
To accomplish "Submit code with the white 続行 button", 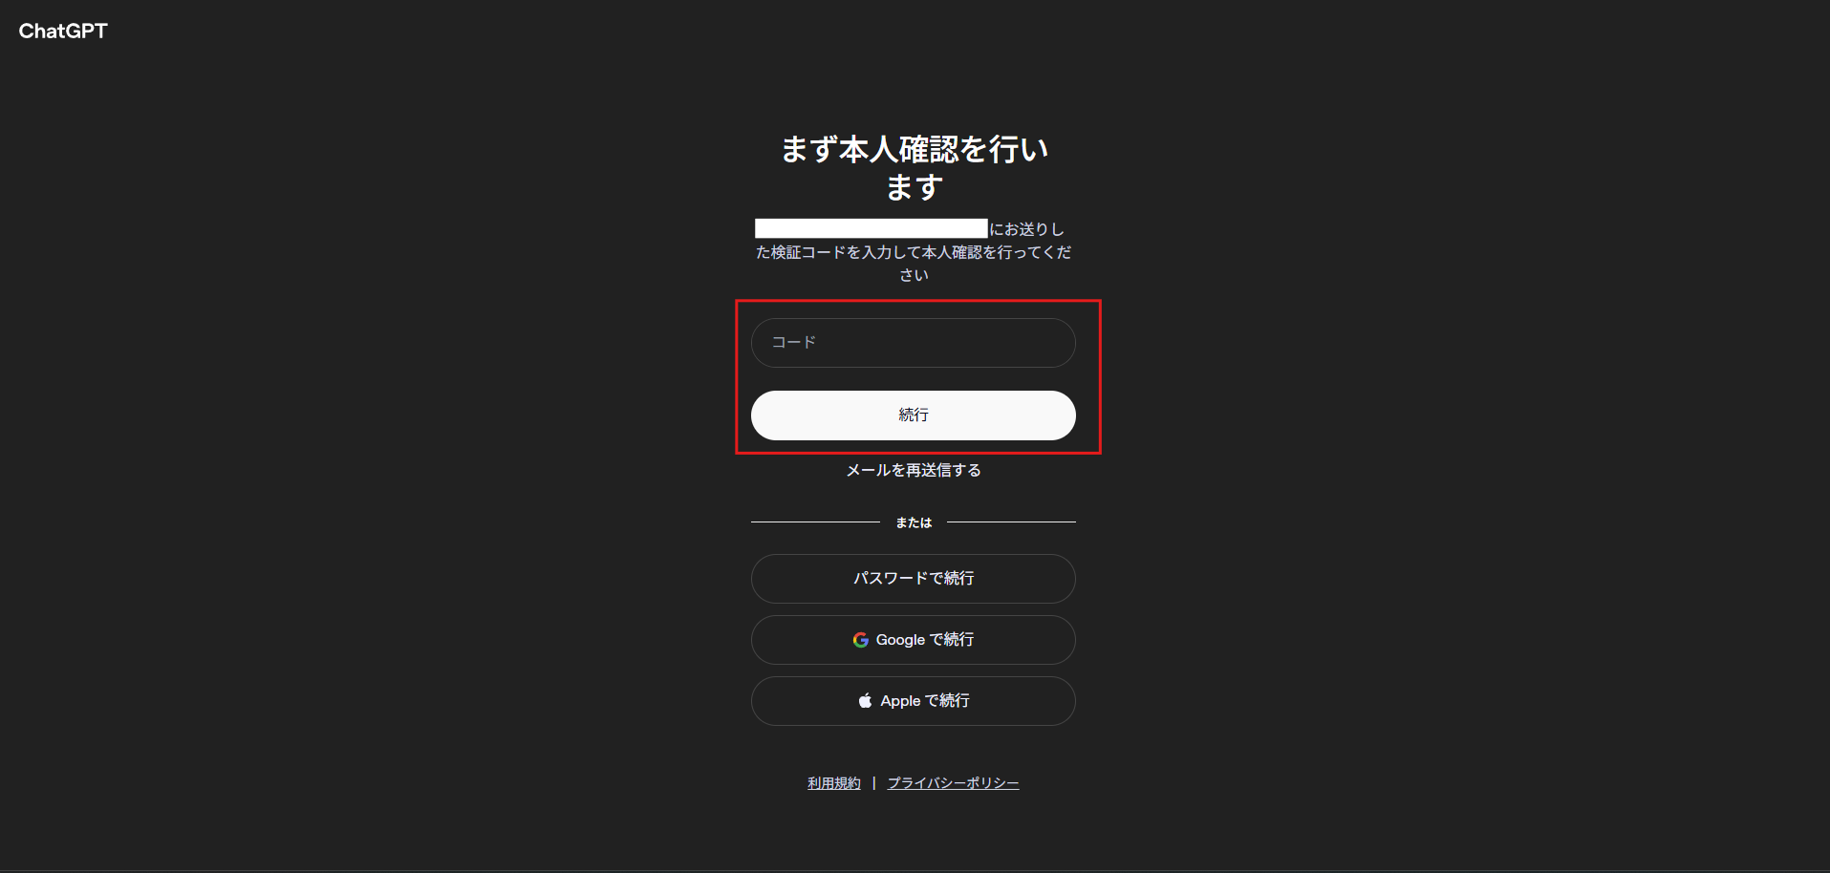I will 914,415.
